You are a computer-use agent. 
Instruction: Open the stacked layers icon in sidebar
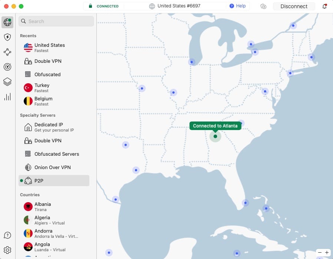[x=7, y=82]
